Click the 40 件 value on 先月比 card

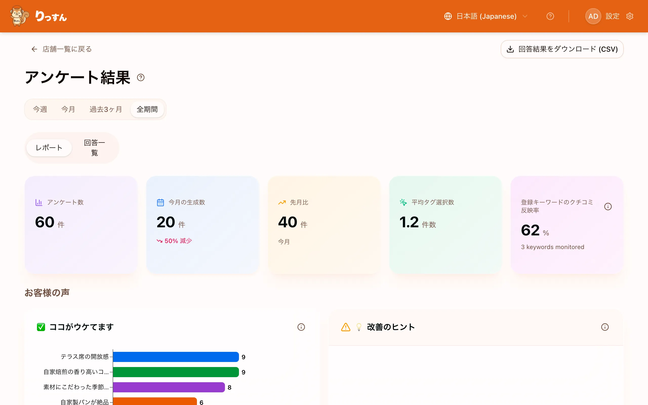[293, 222]
